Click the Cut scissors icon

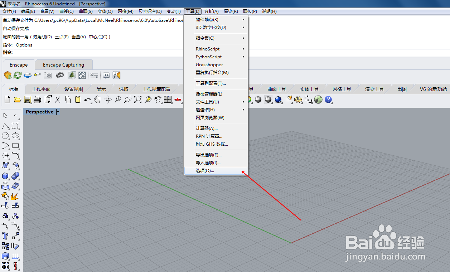[x=58, y=99]
